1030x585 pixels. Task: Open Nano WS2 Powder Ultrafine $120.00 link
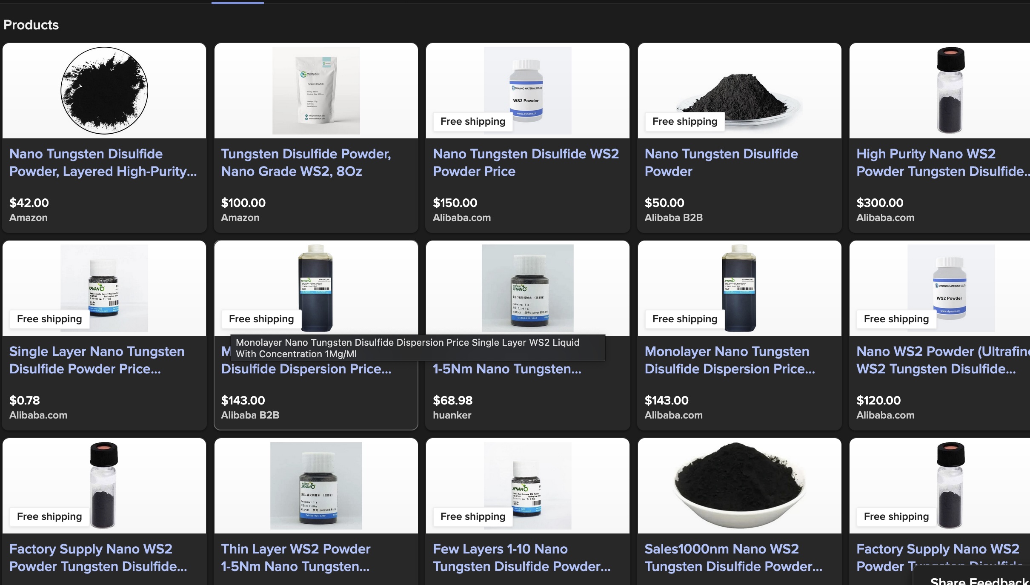tap(943, 360)
